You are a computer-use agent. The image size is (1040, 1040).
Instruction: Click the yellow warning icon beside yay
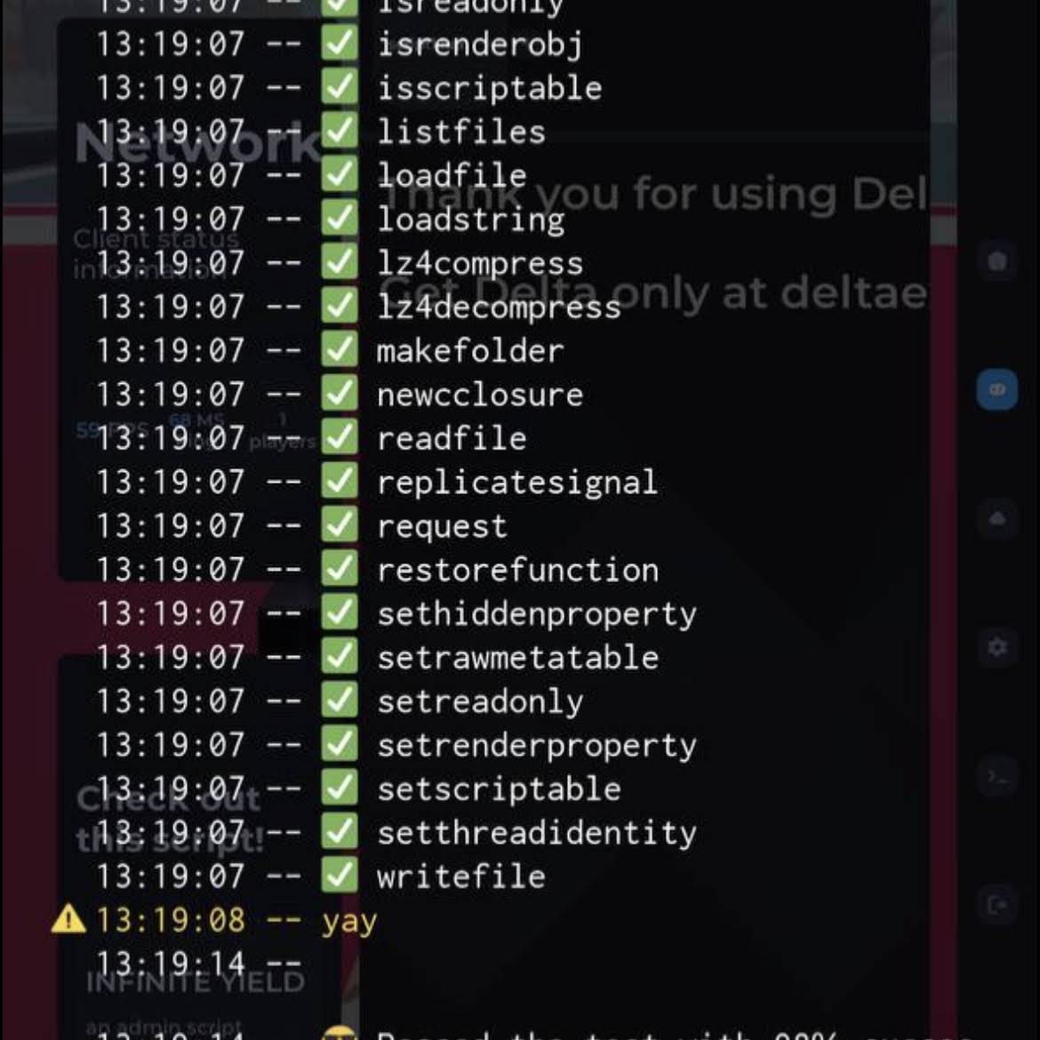68,919
